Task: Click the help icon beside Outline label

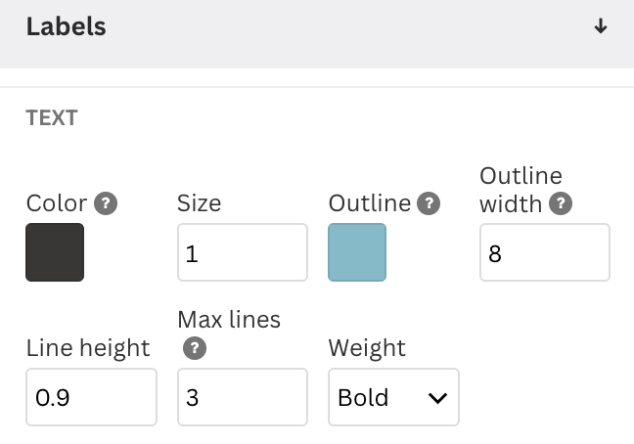Action: pyautogui.click(x=428, y=203)
